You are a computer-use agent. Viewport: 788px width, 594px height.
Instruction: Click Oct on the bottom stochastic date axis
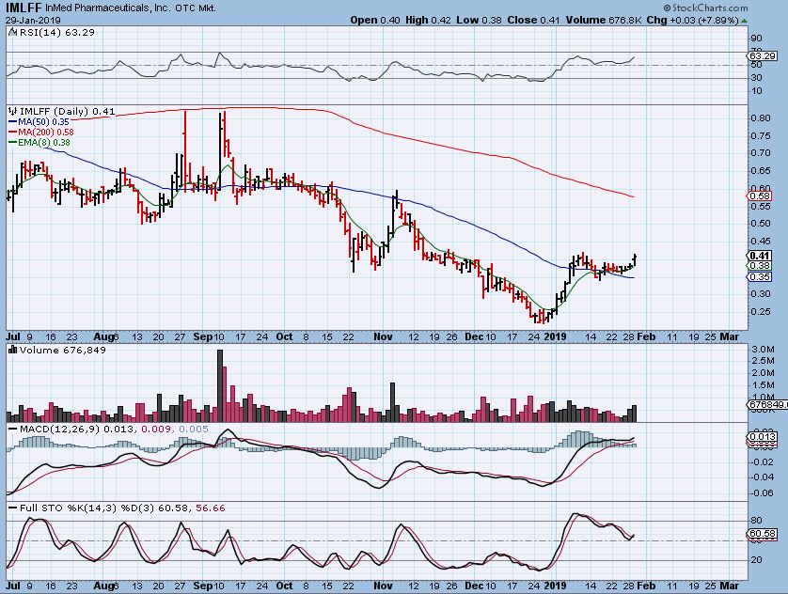284,586
